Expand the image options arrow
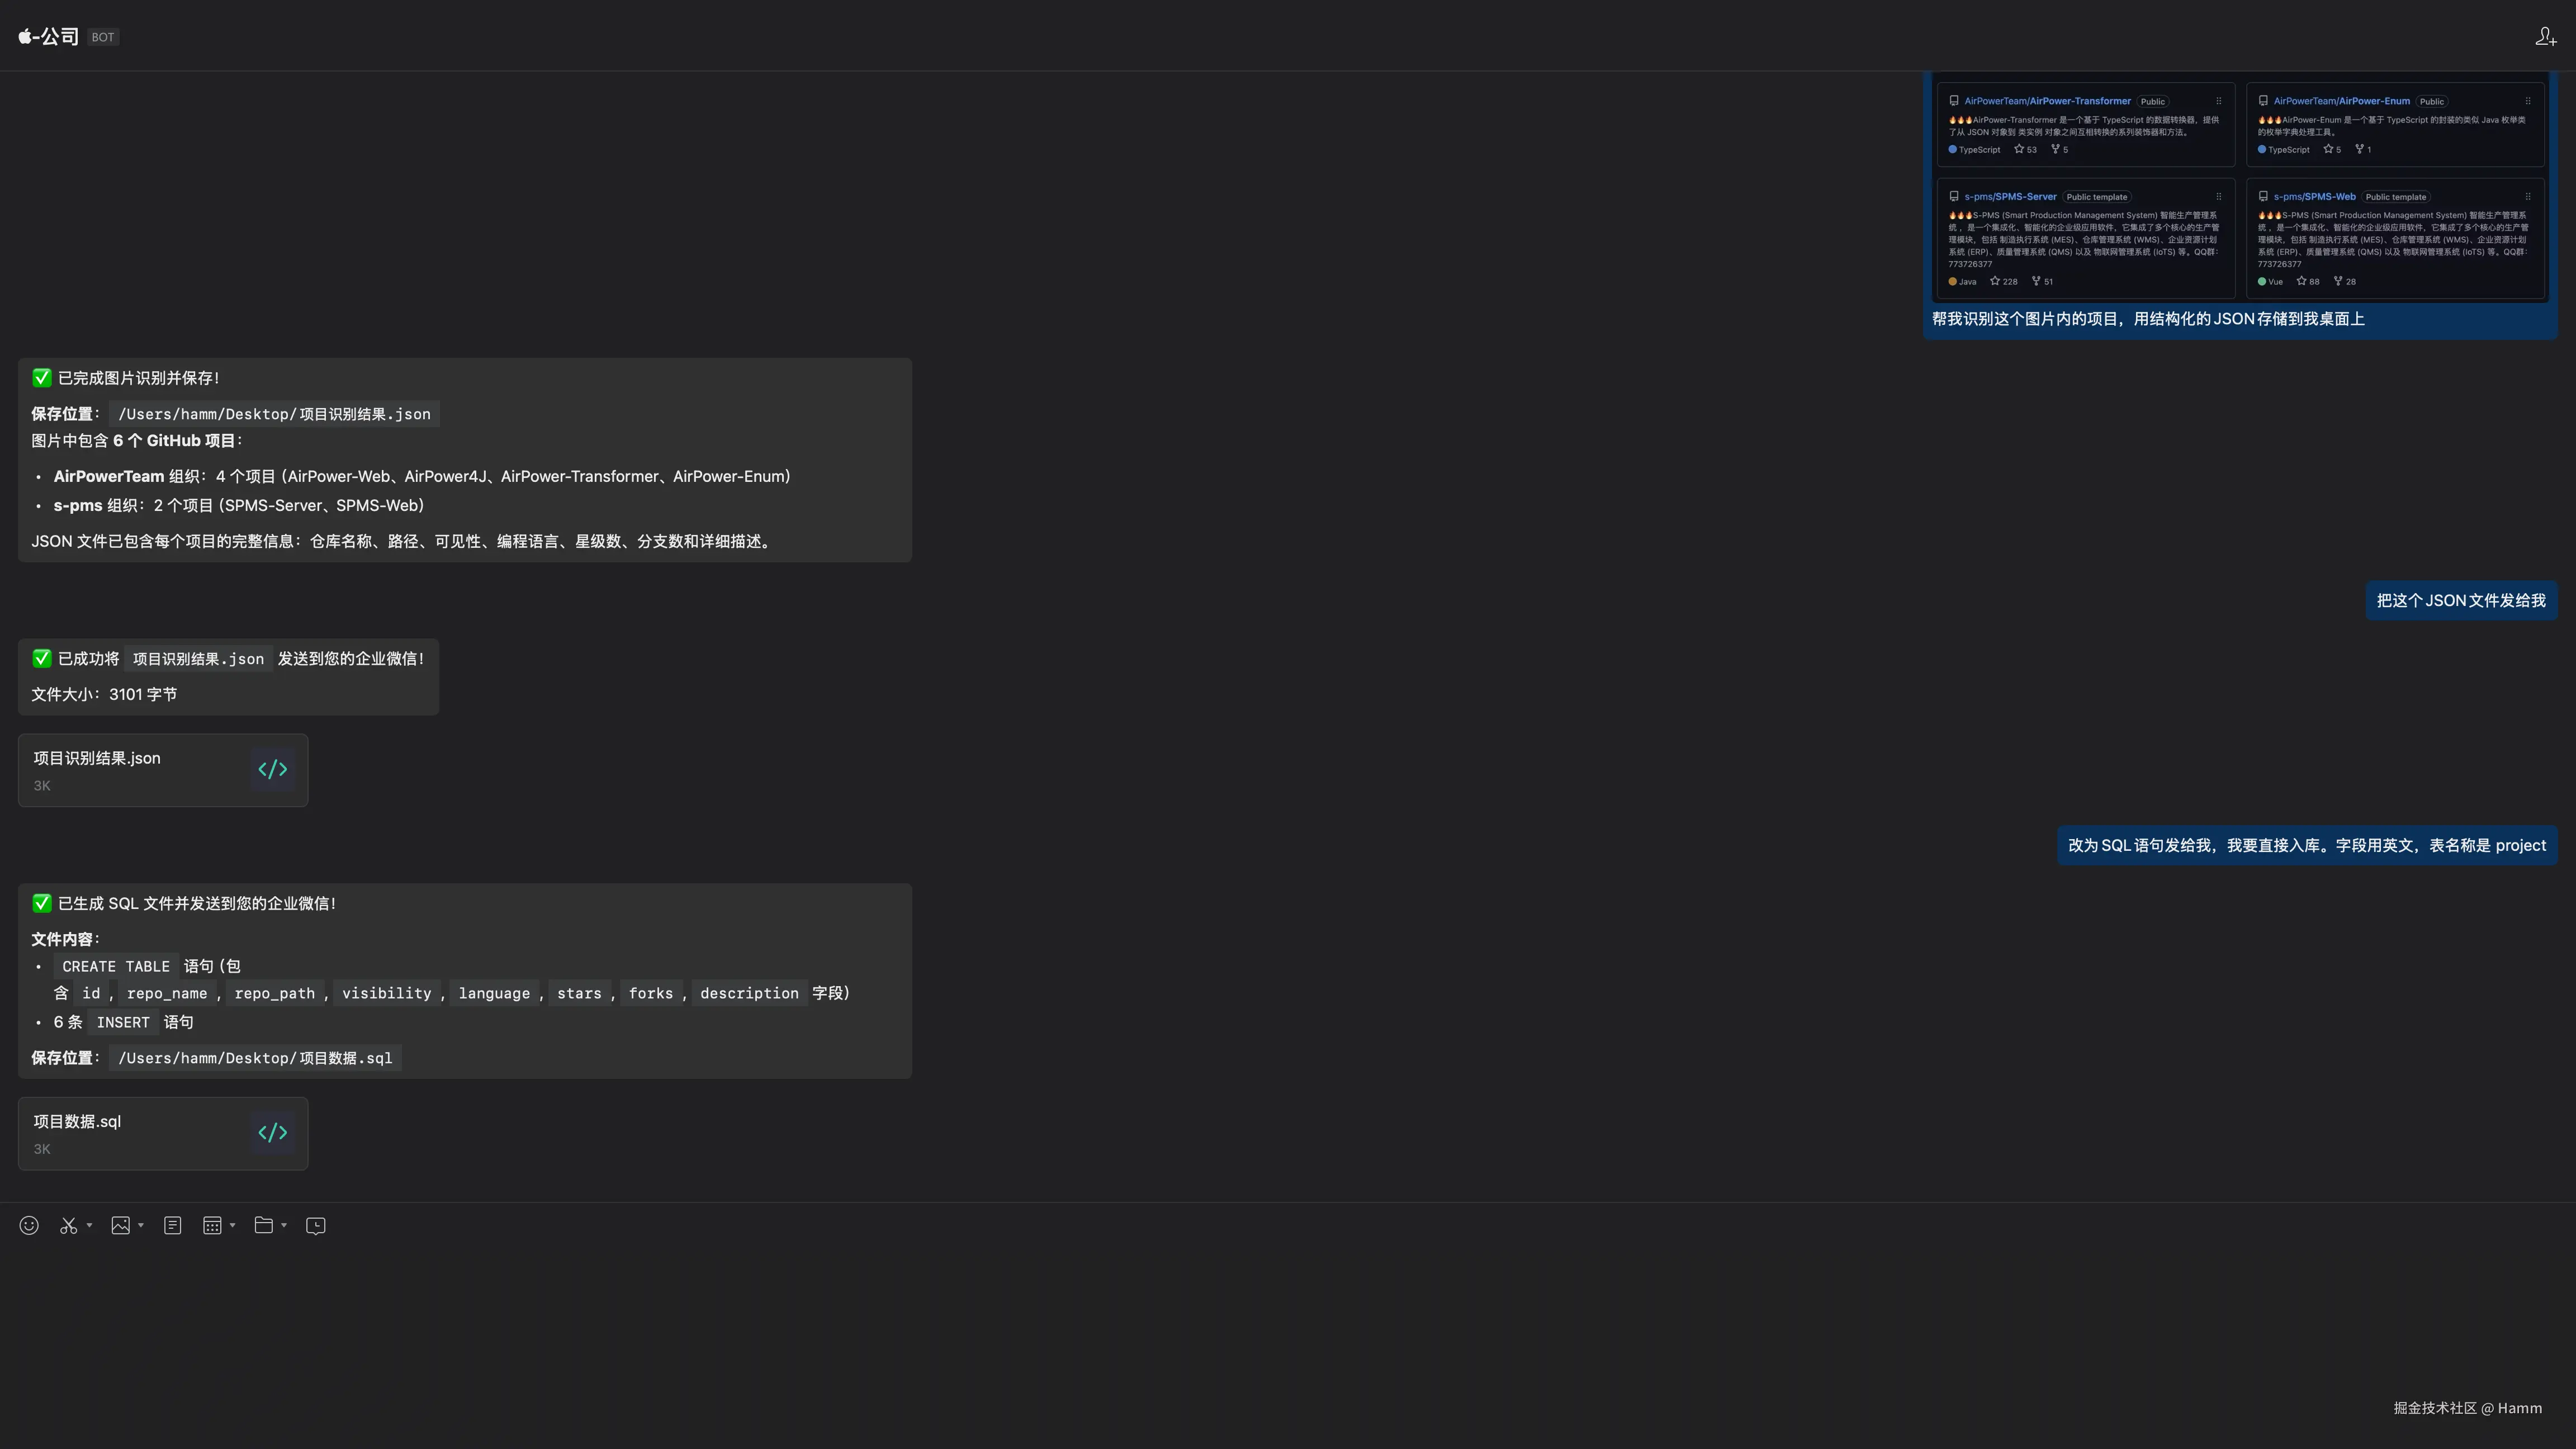 click(141, 1225)
